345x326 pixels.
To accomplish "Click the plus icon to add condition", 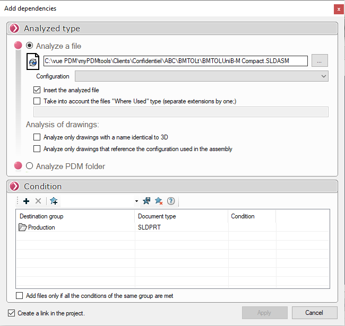I will click(x=26, y=201).
